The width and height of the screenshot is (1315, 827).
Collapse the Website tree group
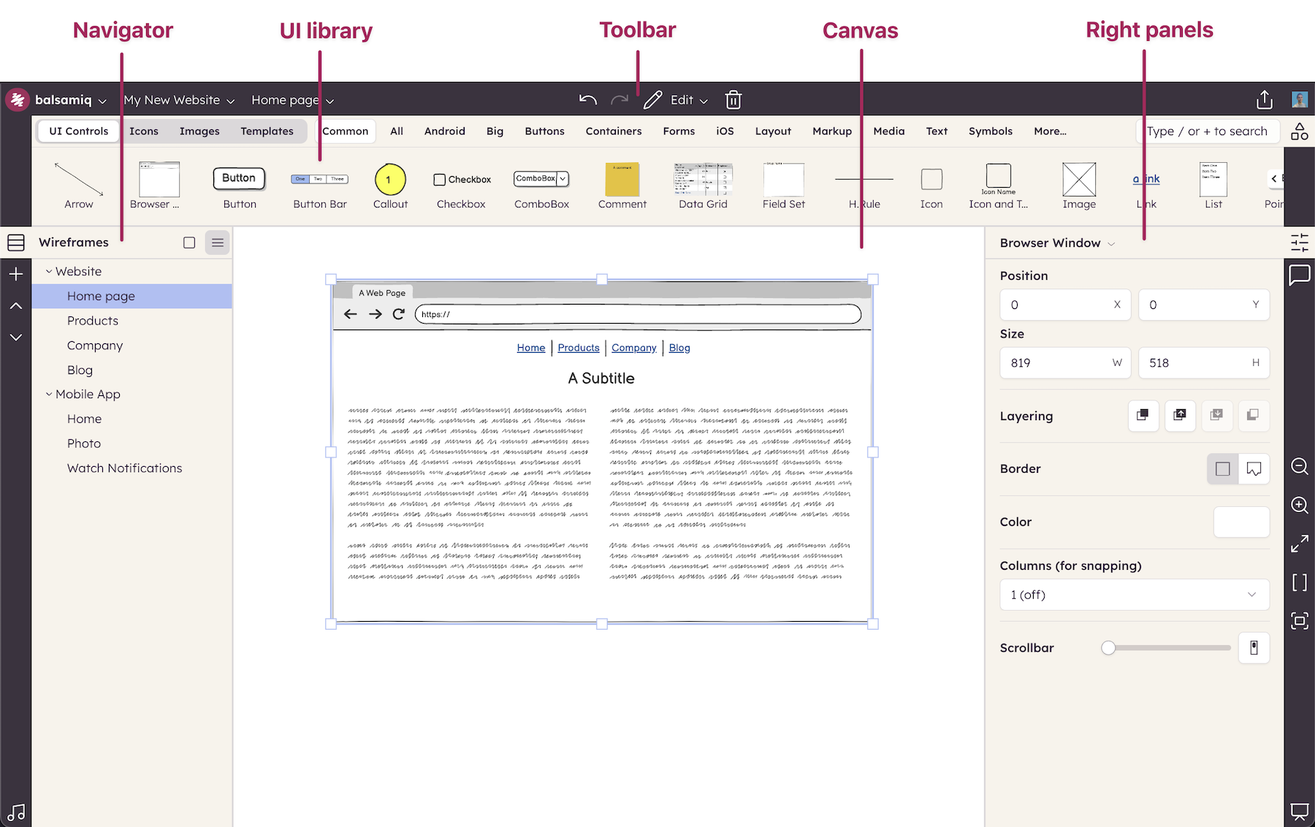[49, 272]
